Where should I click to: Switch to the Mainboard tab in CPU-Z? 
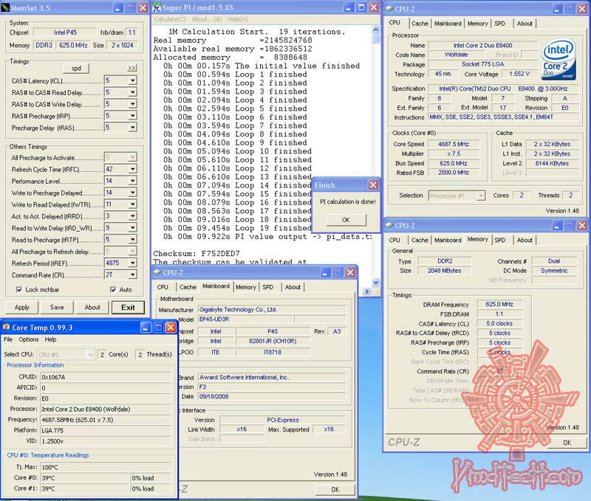(448, 23)
